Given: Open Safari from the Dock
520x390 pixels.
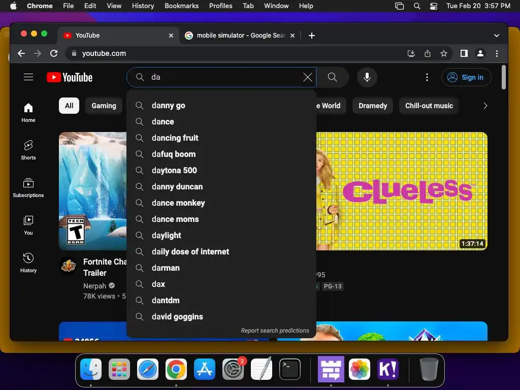Looking at the screenshot, I should [148, 369].
